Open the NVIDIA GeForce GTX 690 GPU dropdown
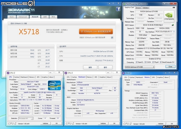 click(x=140, y=67)
